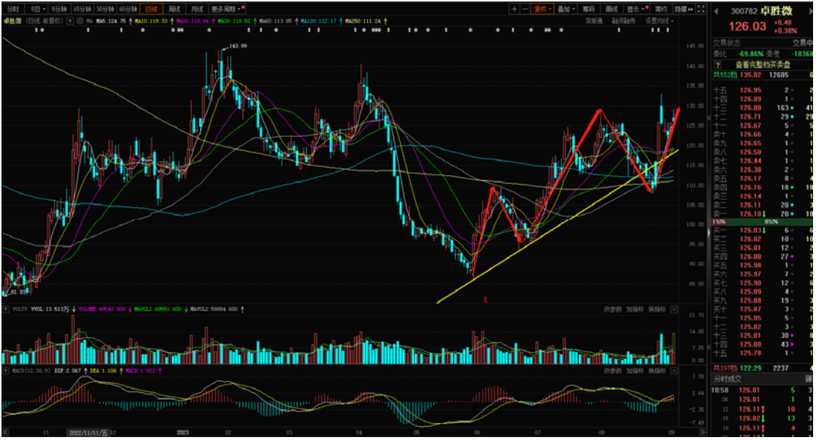Go to previous stock with left arrow

[x=716, y=11]
